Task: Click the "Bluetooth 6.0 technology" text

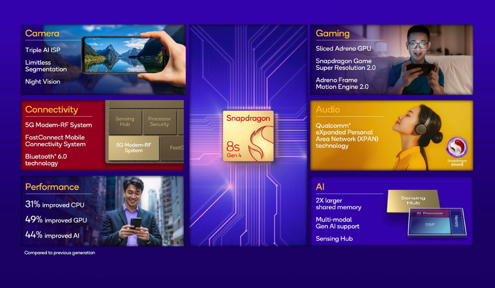Action: [46, 160]
